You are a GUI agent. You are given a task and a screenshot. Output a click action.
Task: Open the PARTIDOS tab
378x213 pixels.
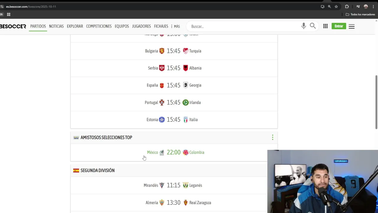(38, 26)
